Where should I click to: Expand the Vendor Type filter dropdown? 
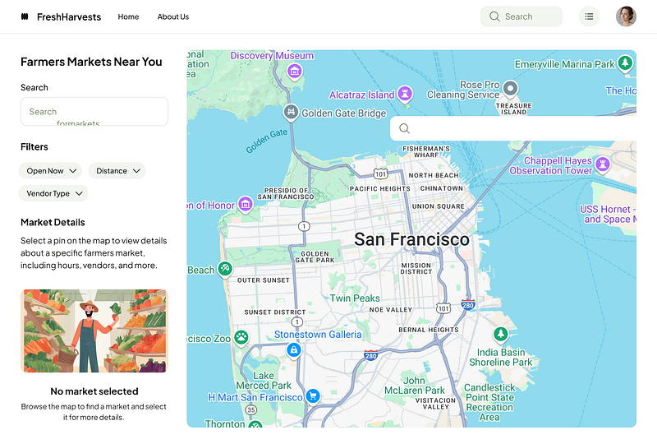click(53, 193)
